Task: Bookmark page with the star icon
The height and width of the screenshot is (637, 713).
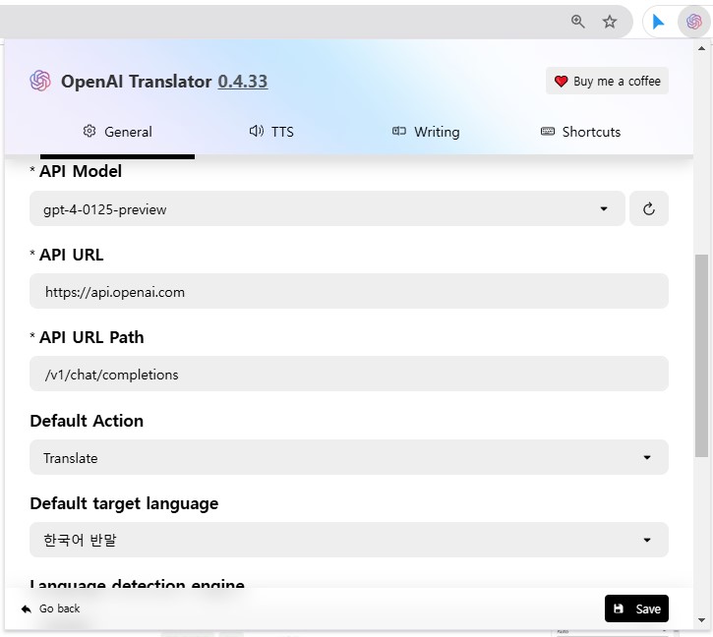Action: pyautogui.click(x=610, y=22)
